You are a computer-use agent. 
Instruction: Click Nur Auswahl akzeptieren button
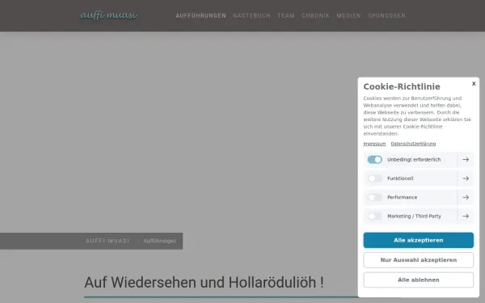click(x=418, y=260)
